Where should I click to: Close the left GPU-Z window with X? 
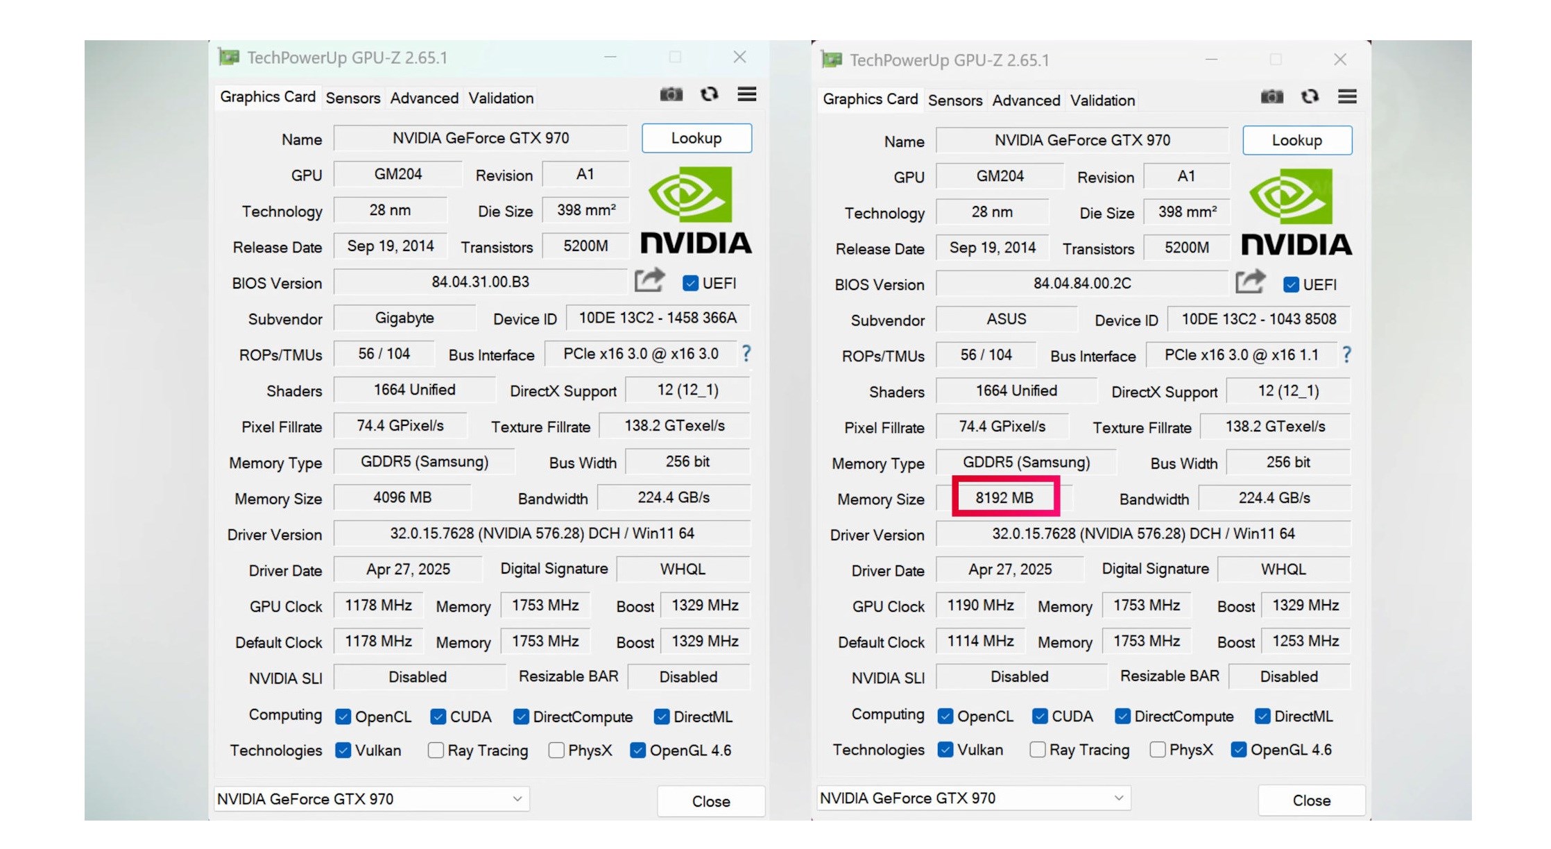click(740, 57)
